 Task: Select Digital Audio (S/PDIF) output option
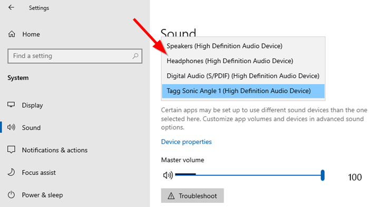[243, 76]
